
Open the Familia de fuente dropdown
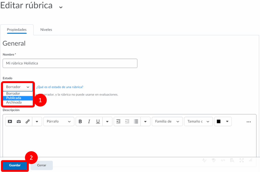[167, 122]
